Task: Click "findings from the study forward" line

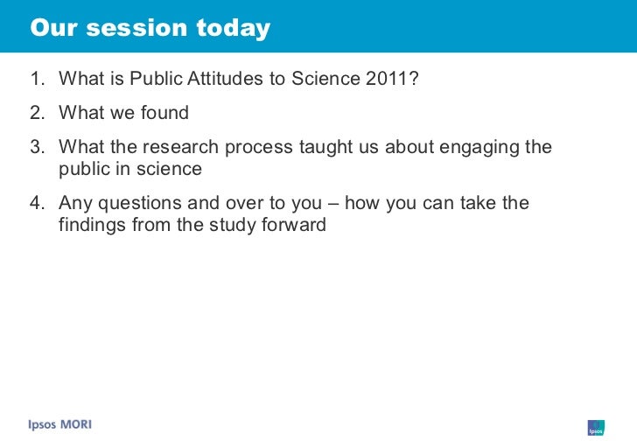Action: 192,225
